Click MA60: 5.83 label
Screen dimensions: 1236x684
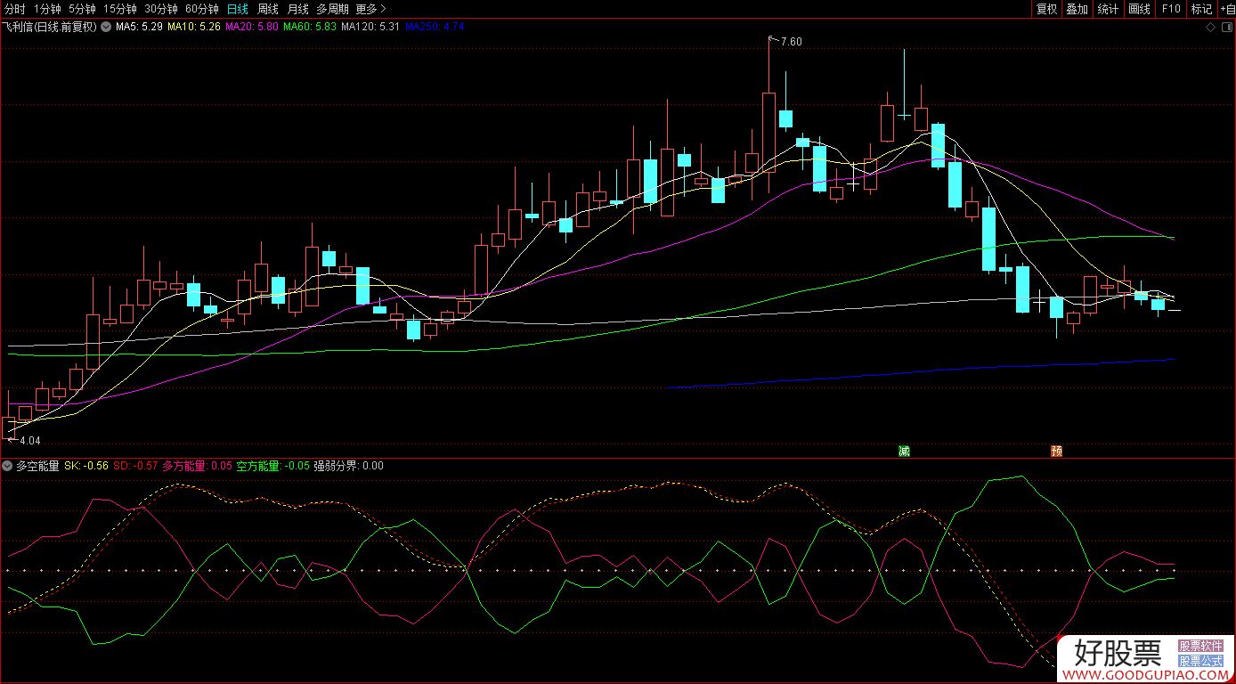310,27
